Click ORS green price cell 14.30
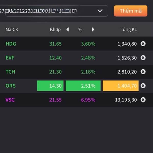The height and width of the screenshot is (153, 153). 50,86
